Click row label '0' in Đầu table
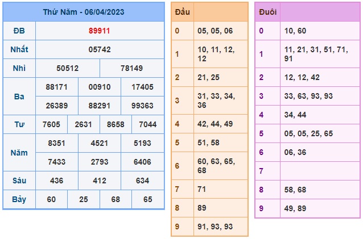The width and height of the screenshot is (363, 239). [x=177, y=31]
